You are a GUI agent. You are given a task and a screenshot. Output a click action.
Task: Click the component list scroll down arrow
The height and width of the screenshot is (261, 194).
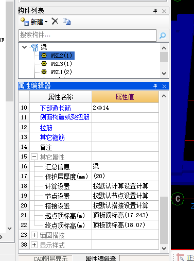pos(164,74)
